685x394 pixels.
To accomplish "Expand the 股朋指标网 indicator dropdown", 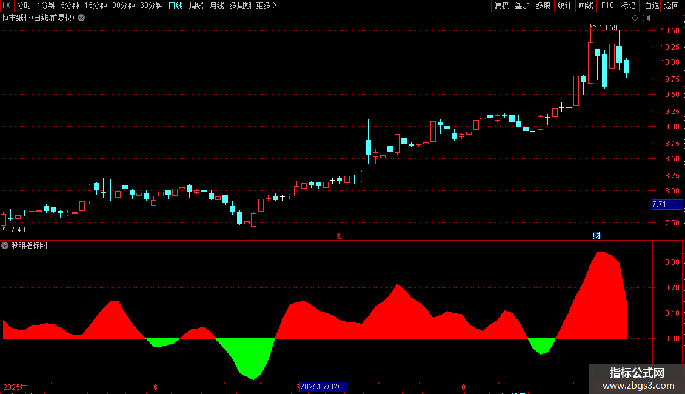I will coord(5,246).
